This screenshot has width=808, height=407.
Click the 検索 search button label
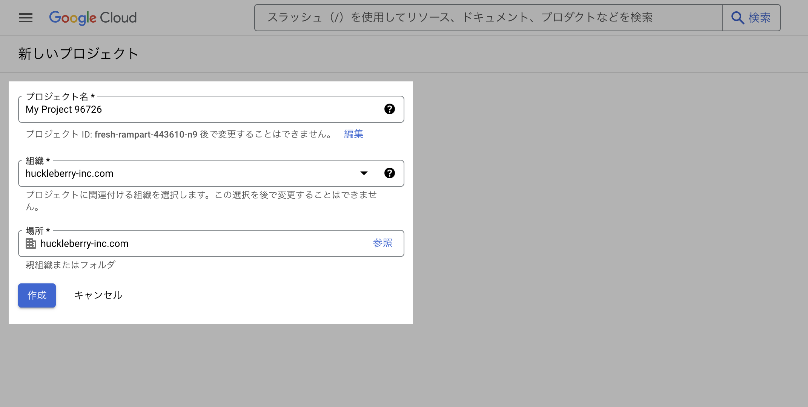[x=759, y=18]
